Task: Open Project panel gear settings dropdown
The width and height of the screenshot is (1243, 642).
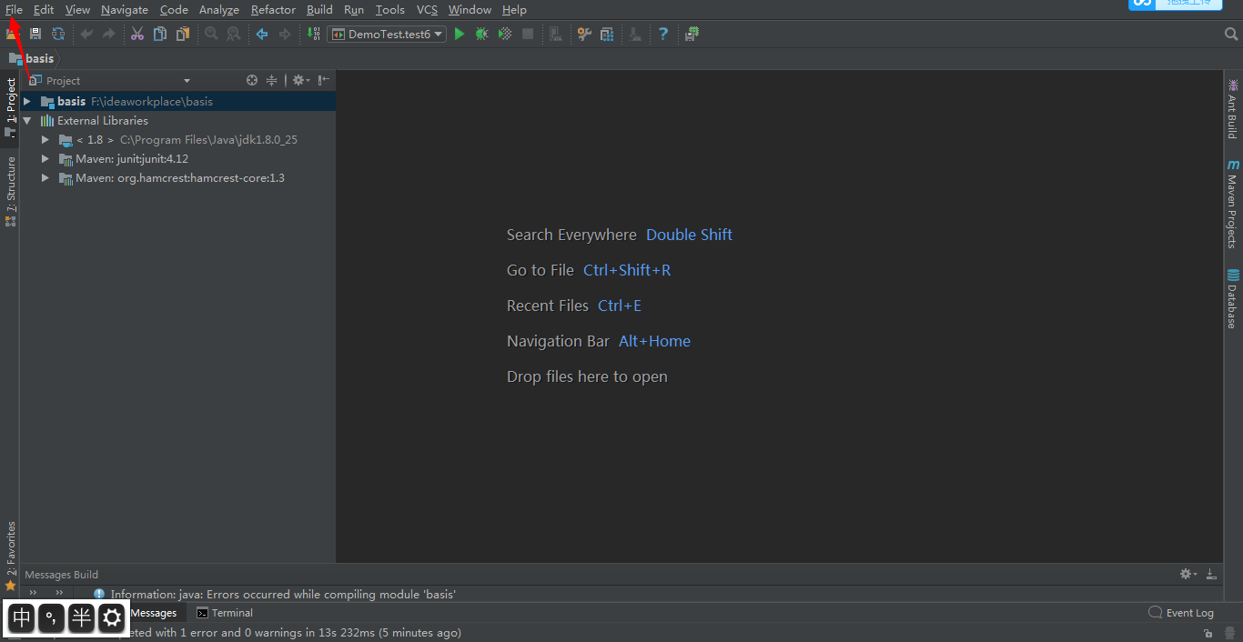Action: coord(300,80)
